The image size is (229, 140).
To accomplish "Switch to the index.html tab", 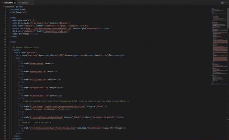I will pos(9,3).
